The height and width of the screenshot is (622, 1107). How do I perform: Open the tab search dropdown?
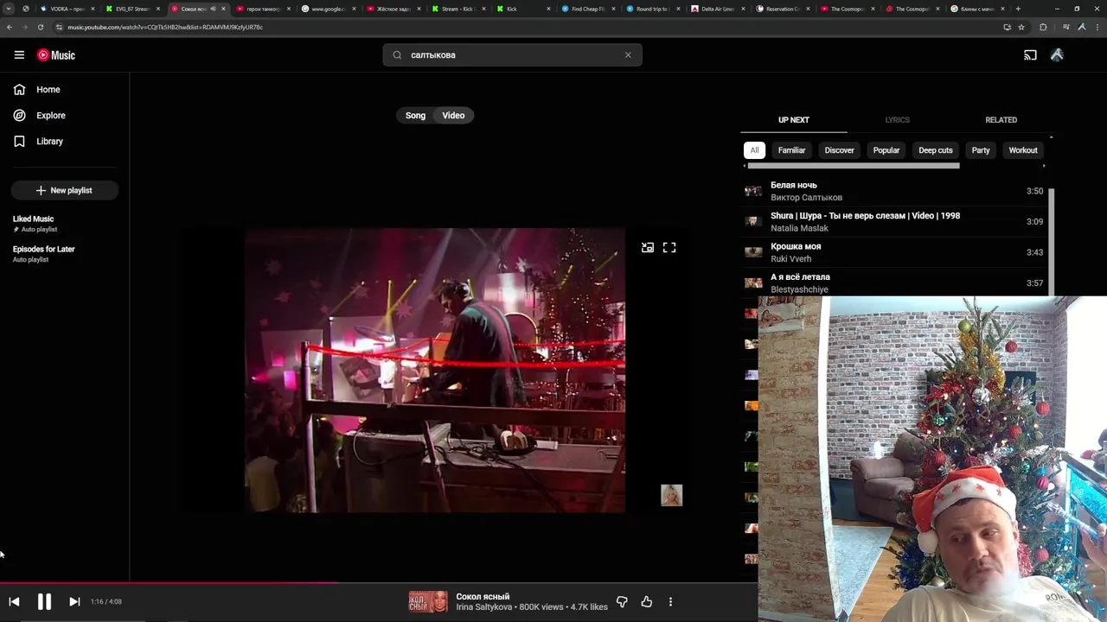(x=9, y=9)
